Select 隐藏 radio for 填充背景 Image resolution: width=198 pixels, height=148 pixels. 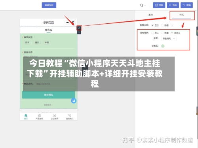(x=162, y=33)
